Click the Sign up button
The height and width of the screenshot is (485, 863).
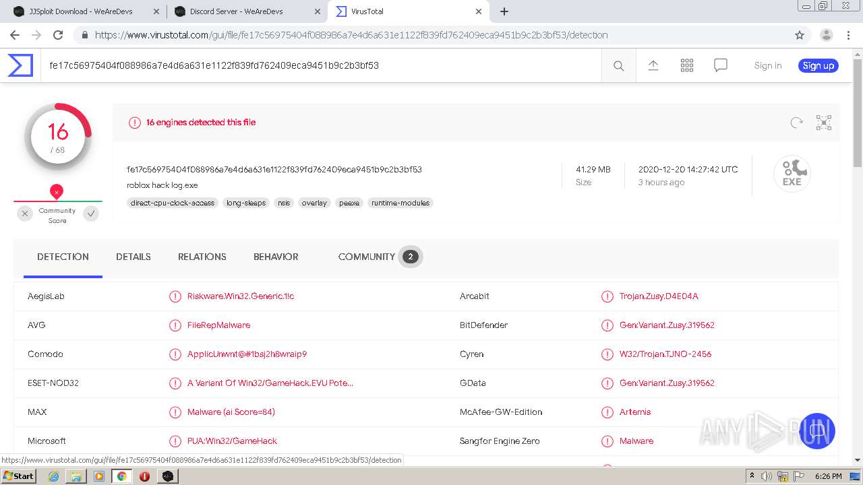click(819, 65)
